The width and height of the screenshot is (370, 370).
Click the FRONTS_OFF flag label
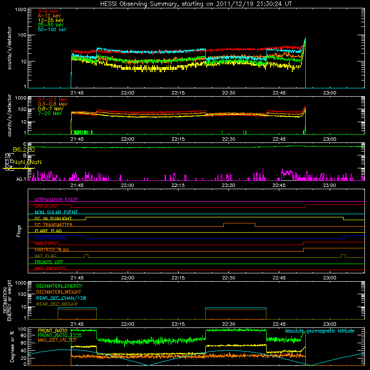pos(49,262)
